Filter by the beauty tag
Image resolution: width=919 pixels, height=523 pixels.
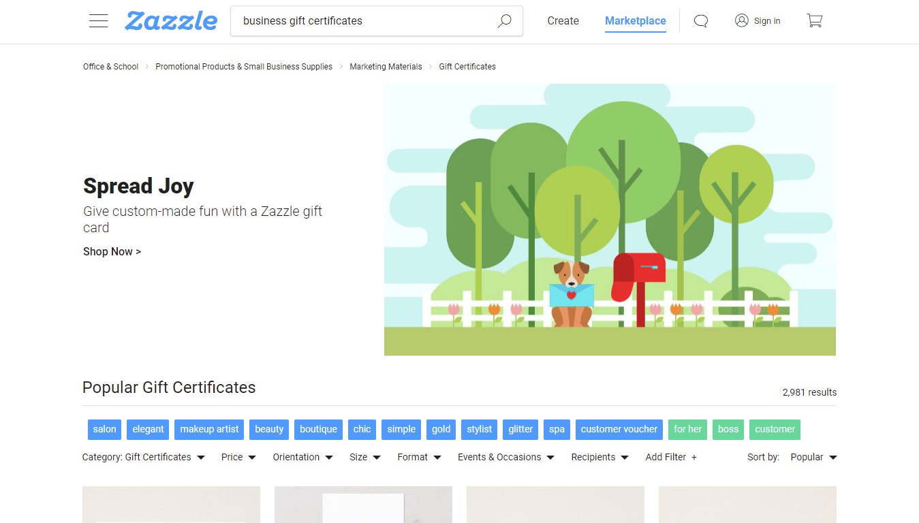(x=269, y=429)
